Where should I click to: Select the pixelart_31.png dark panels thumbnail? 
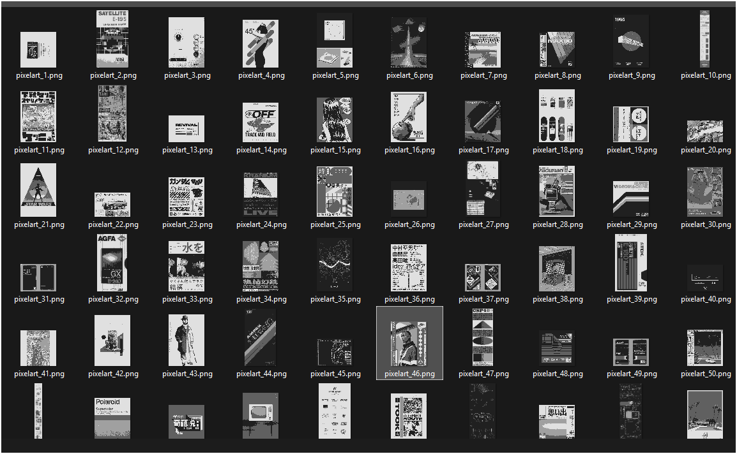tap(38, 277)
